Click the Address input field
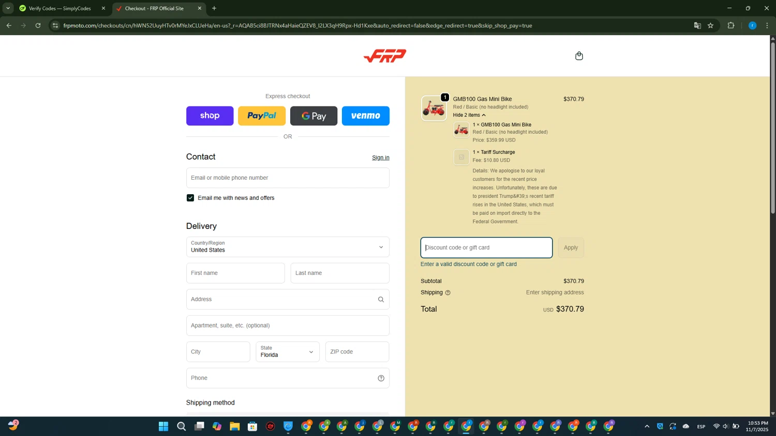 point(288,300)
